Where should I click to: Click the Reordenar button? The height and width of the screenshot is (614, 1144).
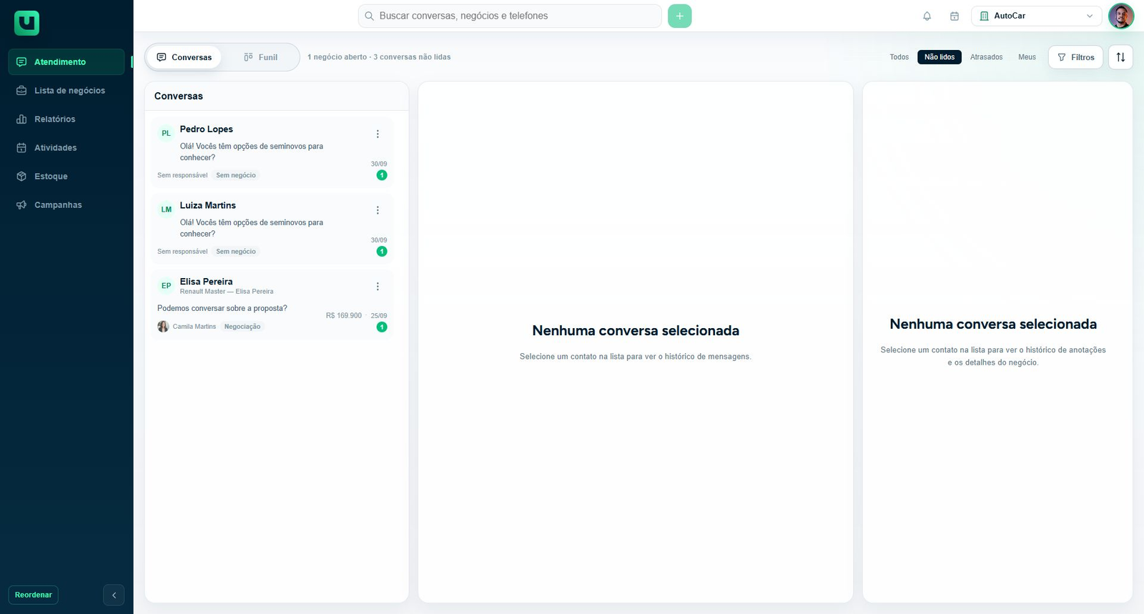tap(34, 595)
